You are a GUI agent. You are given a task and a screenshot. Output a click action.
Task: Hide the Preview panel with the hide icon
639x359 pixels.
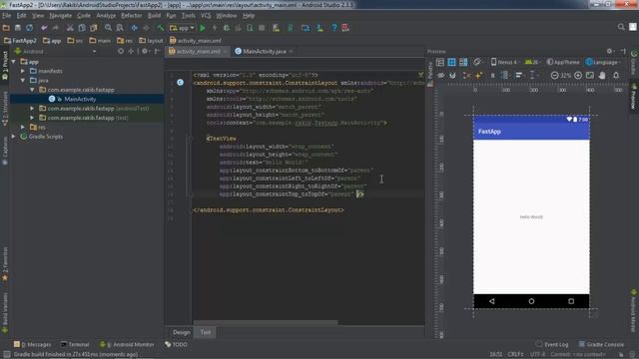point(623,51)
